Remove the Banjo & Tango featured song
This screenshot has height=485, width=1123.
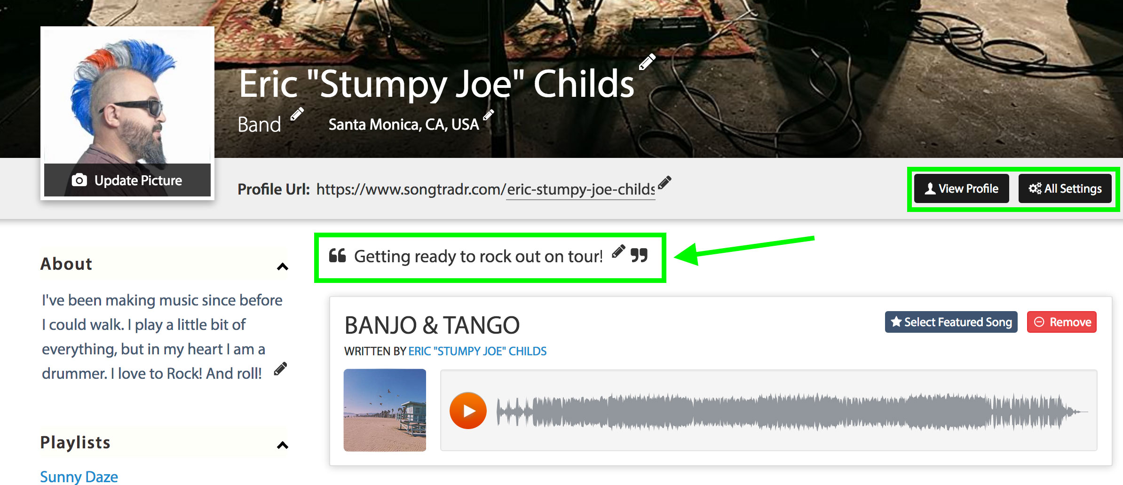(1062, 322)
